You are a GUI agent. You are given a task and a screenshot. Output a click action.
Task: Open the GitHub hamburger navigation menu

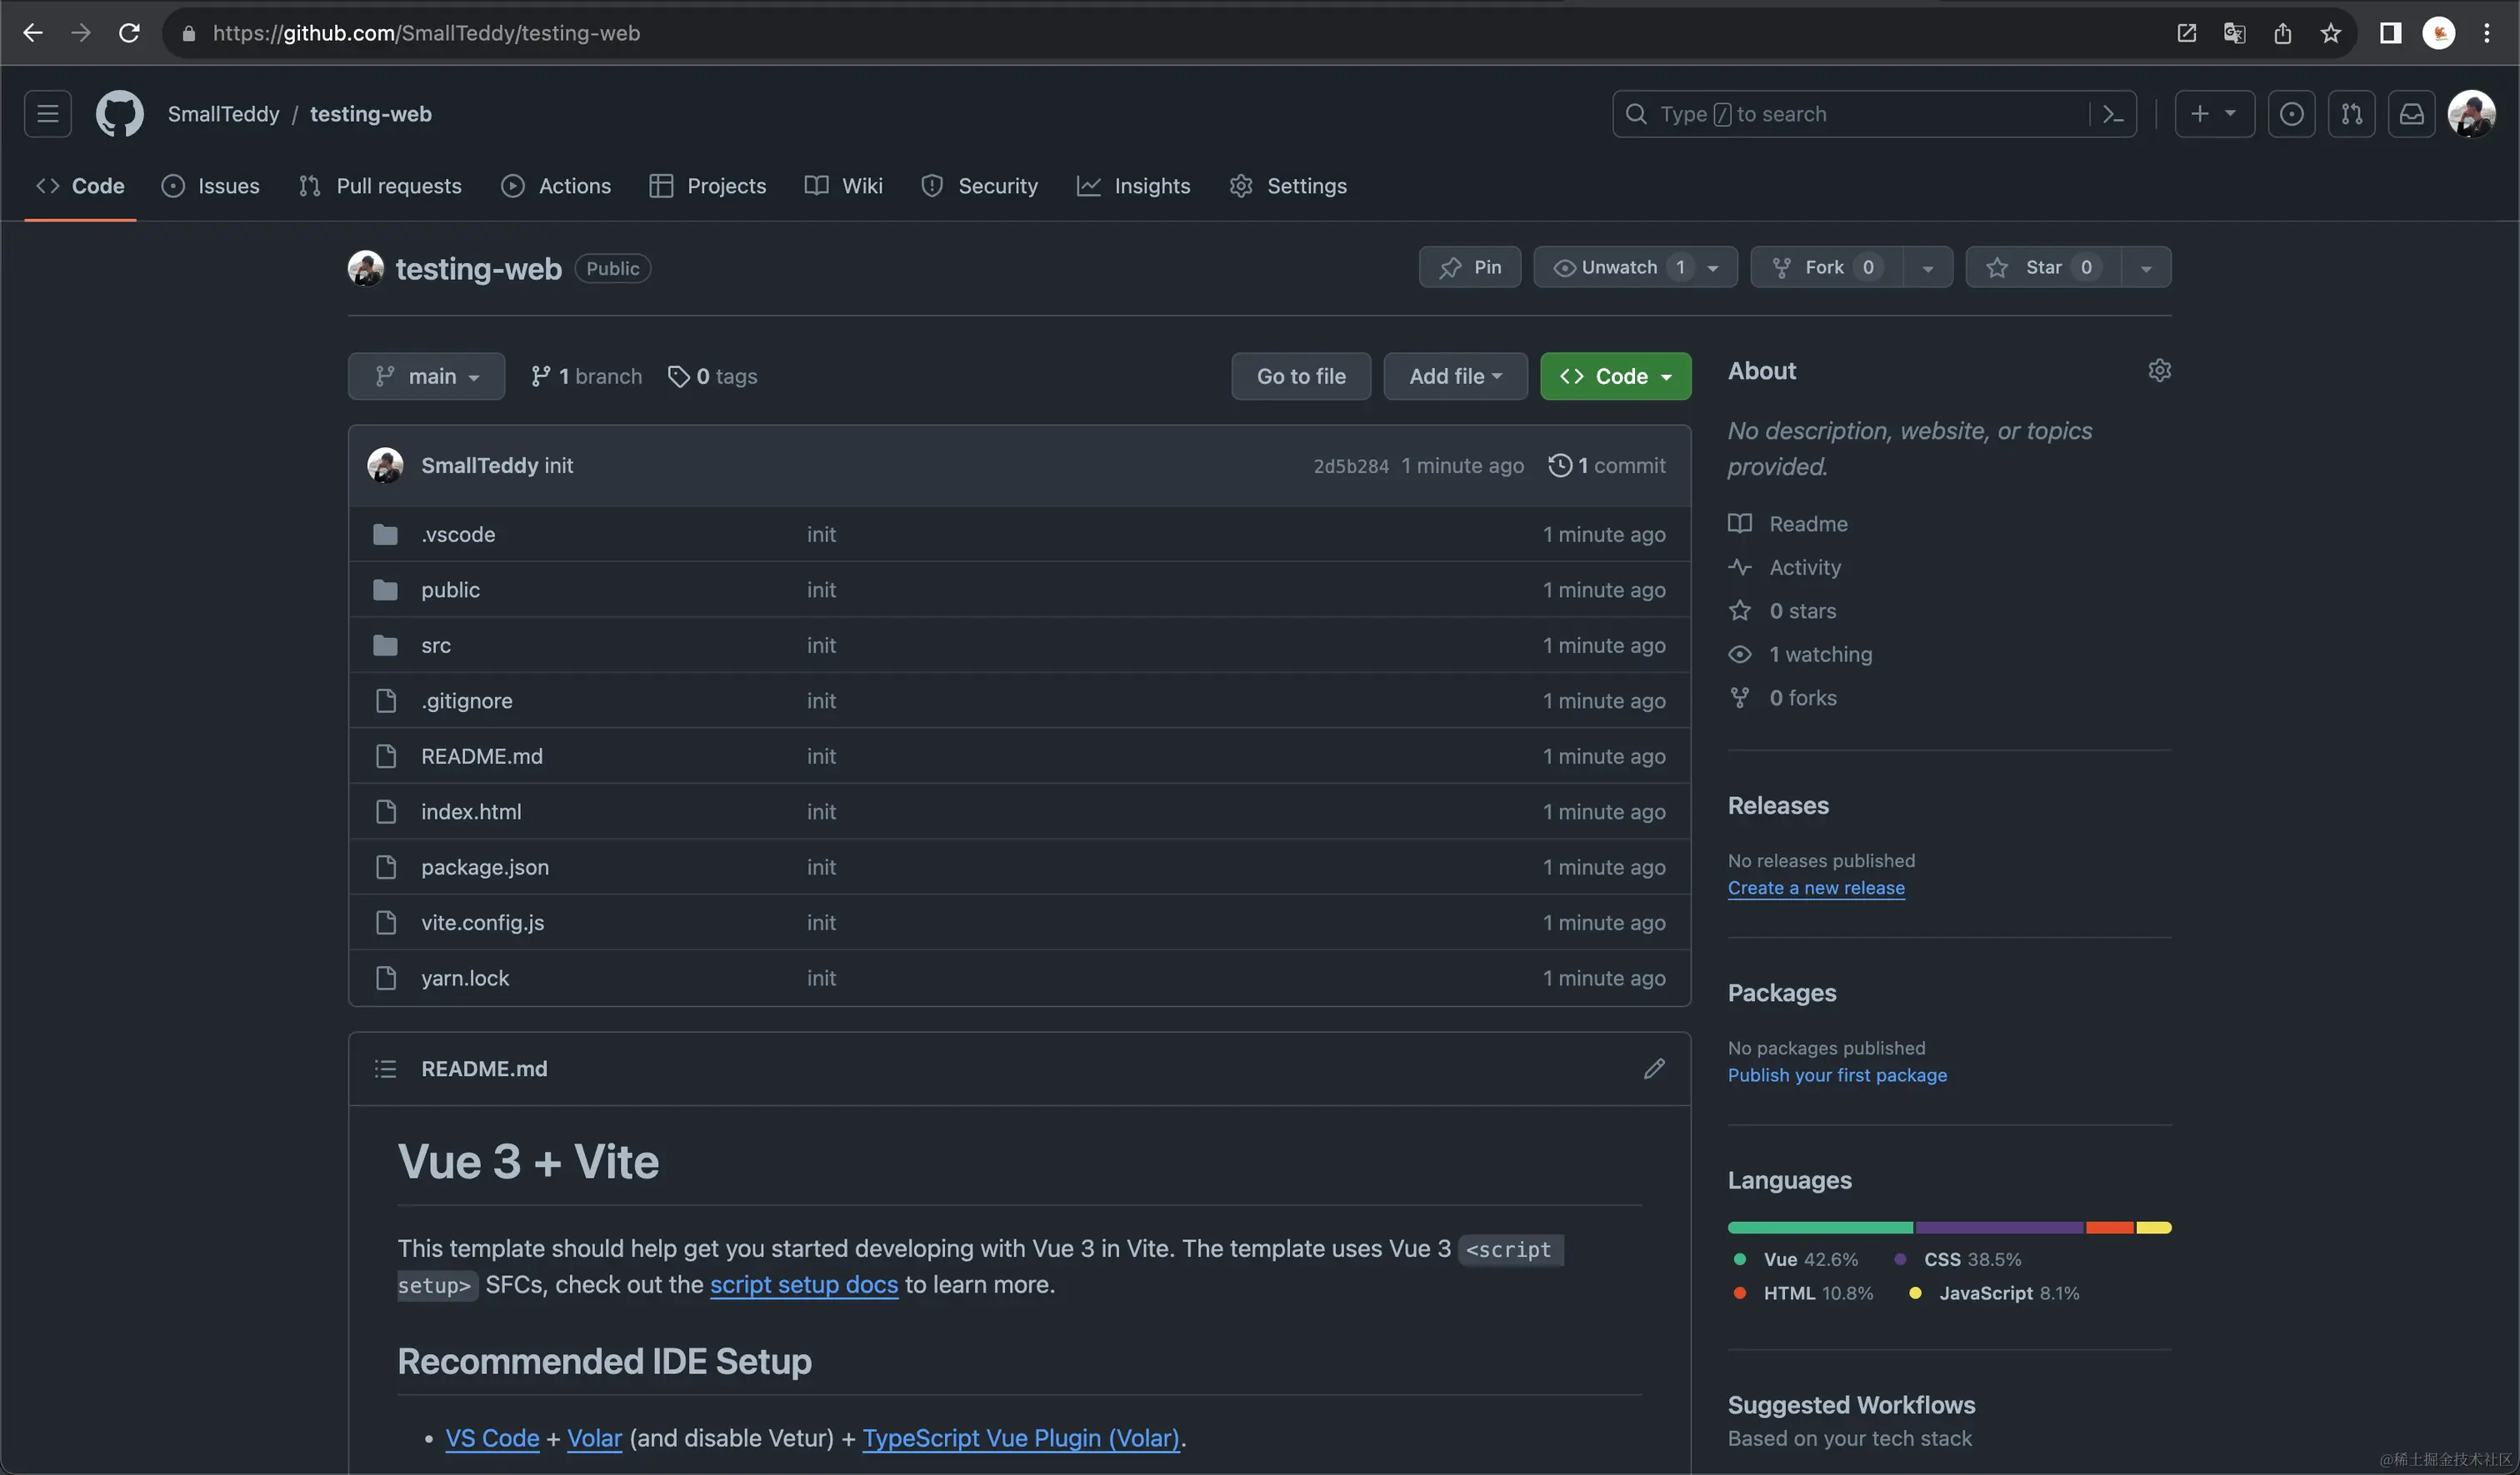pyautogui.click(x=47, y=114)
